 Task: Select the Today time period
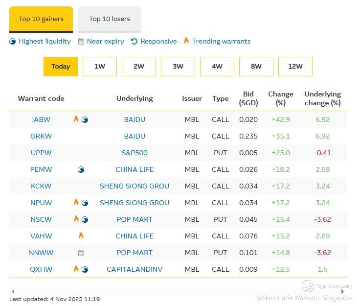coord(61,67)
